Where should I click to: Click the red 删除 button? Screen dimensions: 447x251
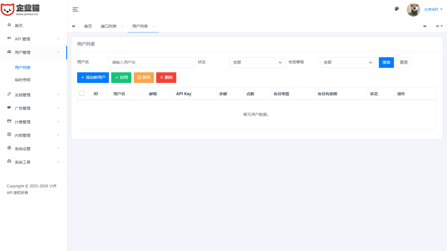166,78
